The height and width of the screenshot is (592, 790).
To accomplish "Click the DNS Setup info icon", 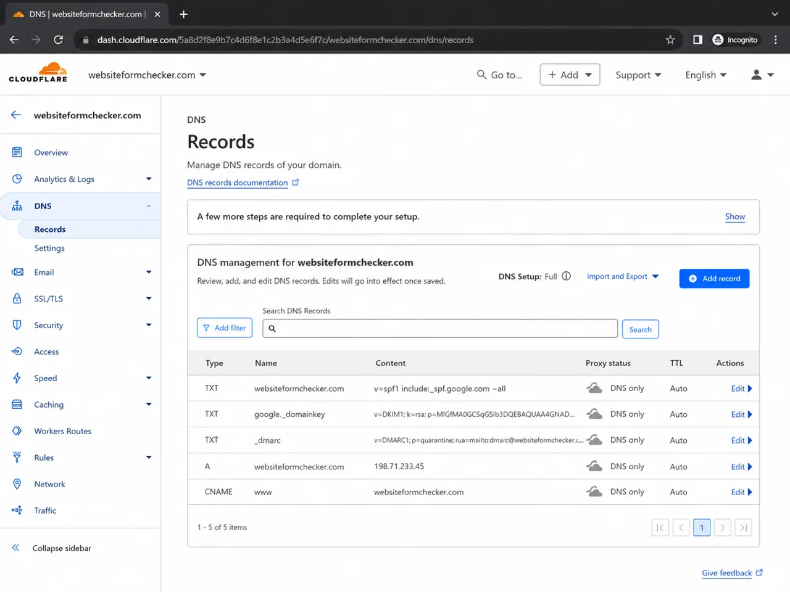I will tap(566, 276).
